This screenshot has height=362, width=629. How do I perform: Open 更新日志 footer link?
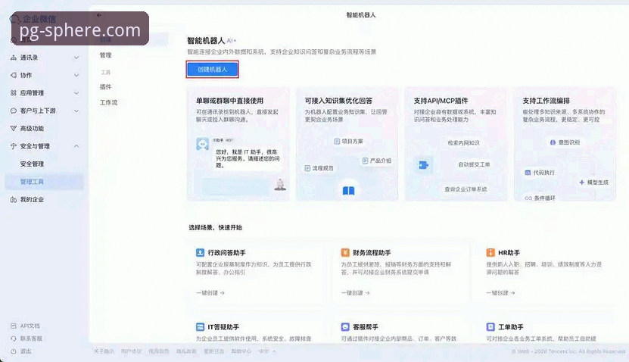point(213,351)
